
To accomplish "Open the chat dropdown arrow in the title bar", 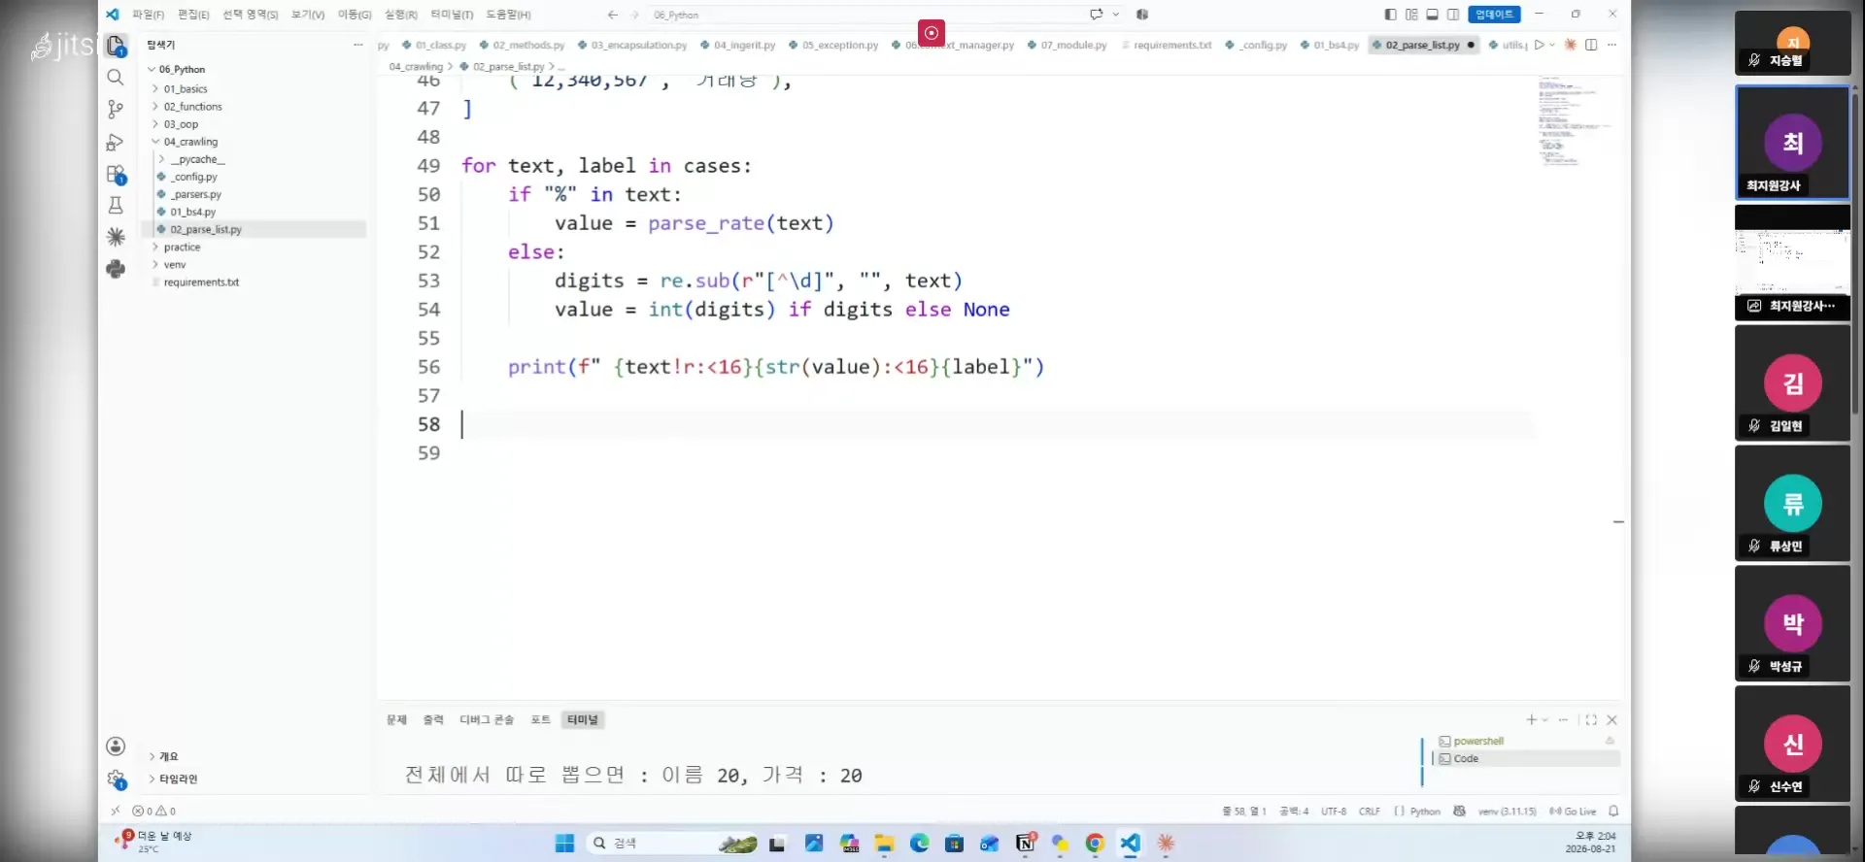I will [x=1116, y=15].
